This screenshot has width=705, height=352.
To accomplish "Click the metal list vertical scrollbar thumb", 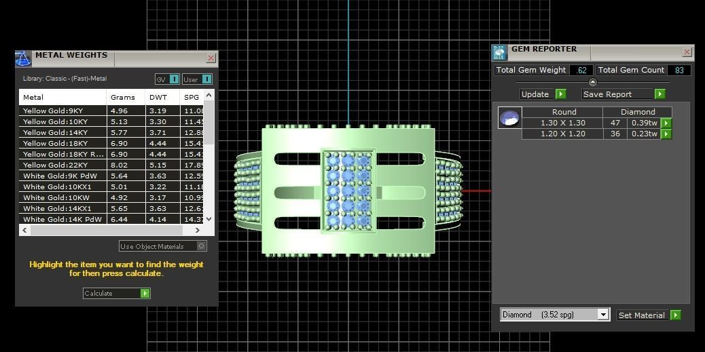I will point(209,123).
